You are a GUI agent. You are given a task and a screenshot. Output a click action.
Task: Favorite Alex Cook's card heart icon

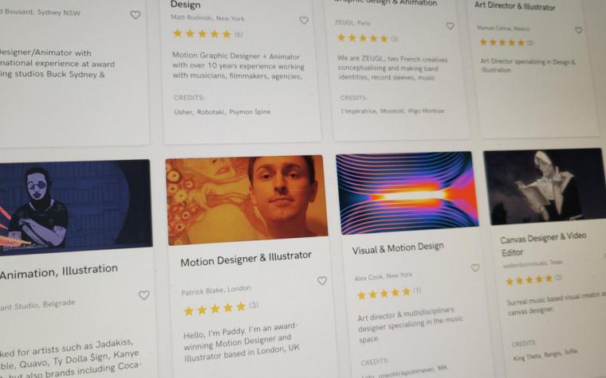(475, 267)
